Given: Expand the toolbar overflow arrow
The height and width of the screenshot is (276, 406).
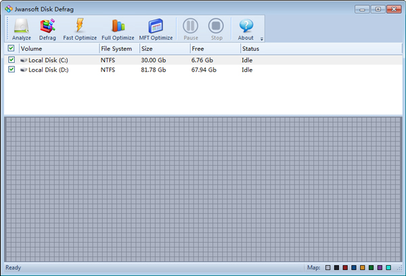Looking at the screenshot, I should [x=262, y=39].
